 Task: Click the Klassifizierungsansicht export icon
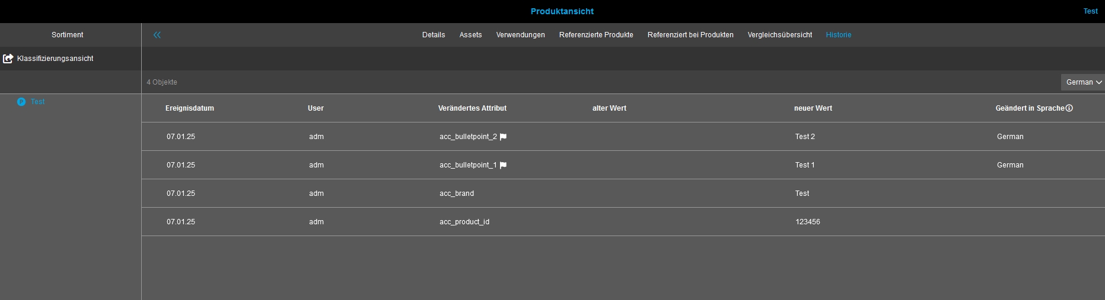pyautogui.click(x=8, y=59)
